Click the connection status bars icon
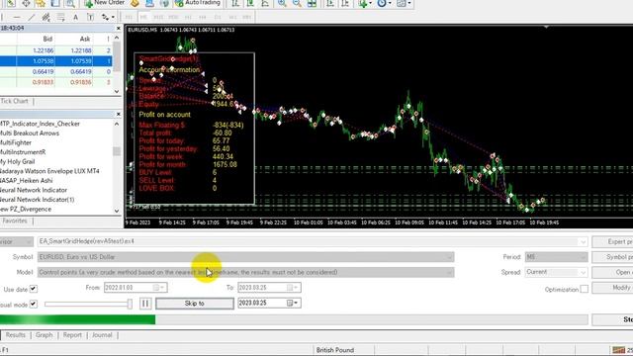This screenshot has height=356, width=633. [618, 349]
